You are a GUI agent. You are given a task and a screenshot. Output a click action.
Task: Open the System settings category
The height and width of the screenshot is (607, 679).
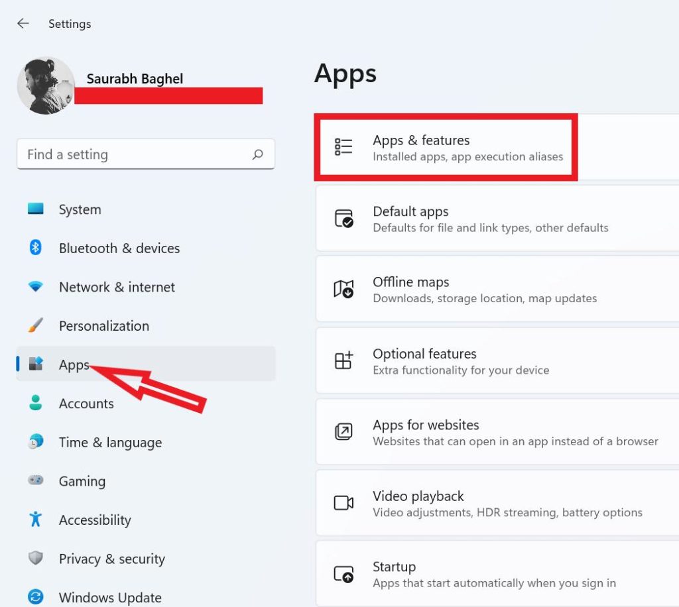coord(80,209)
